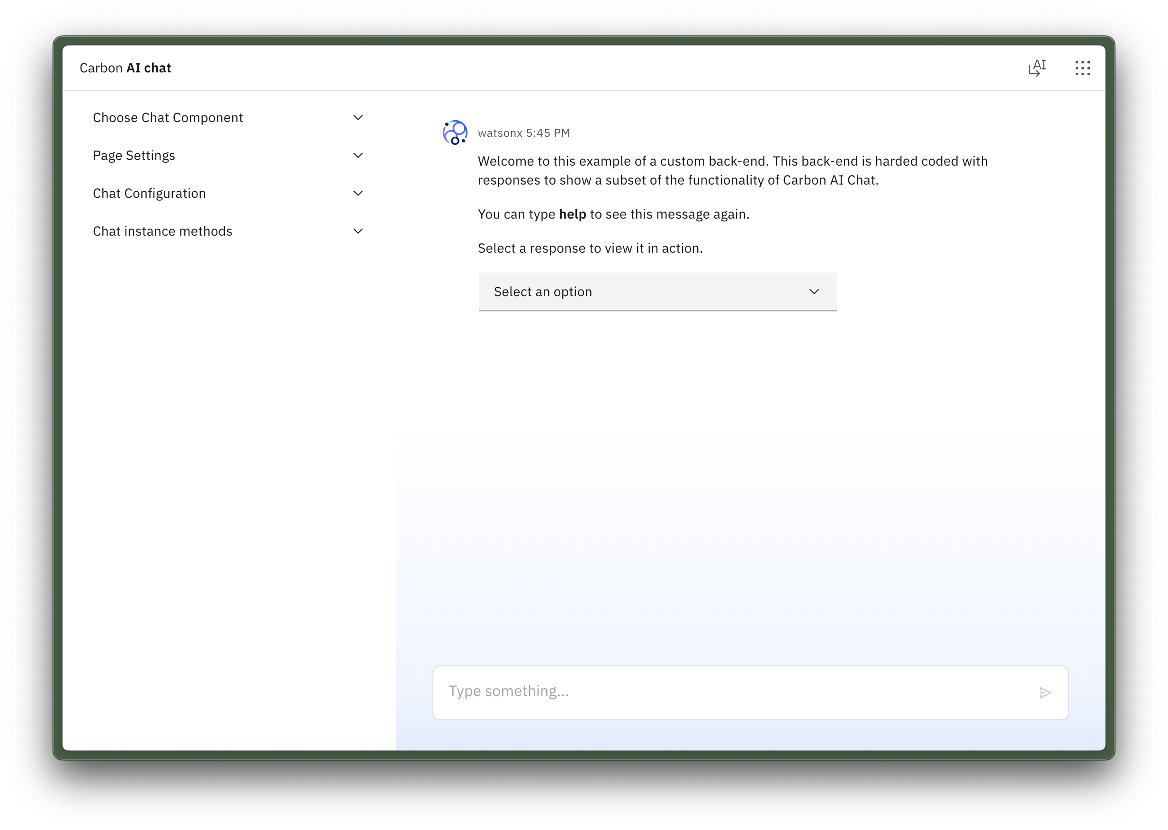Image resolution: width=1168 pixels, height=830 pixels.
Task: Click the AI chat launcher icon in header
Action: point(1036,68)
